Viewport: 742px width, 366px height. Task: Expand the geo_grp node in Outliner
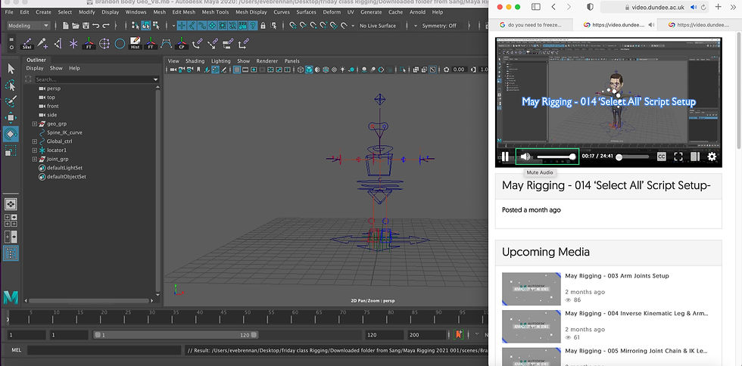35,124
